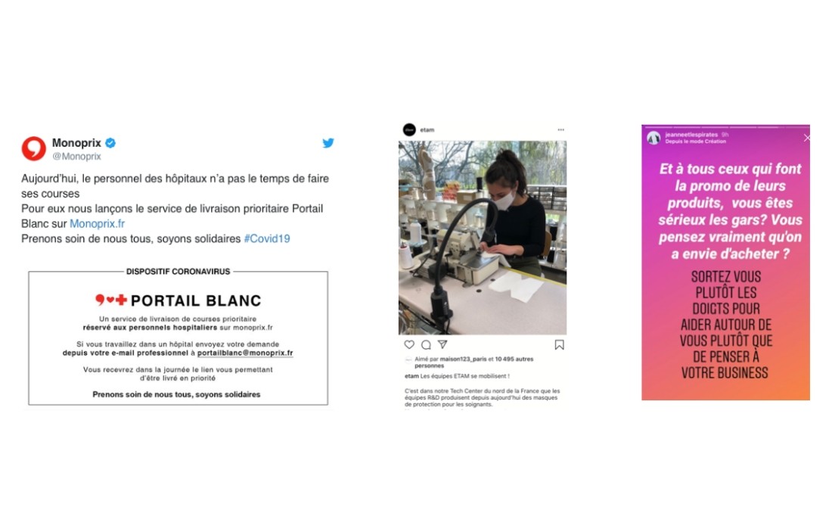Click the blue verified badge next to Monoprix
Image resolution: width=832 pixels, height=529 pixels.
(x=110, y=143)
